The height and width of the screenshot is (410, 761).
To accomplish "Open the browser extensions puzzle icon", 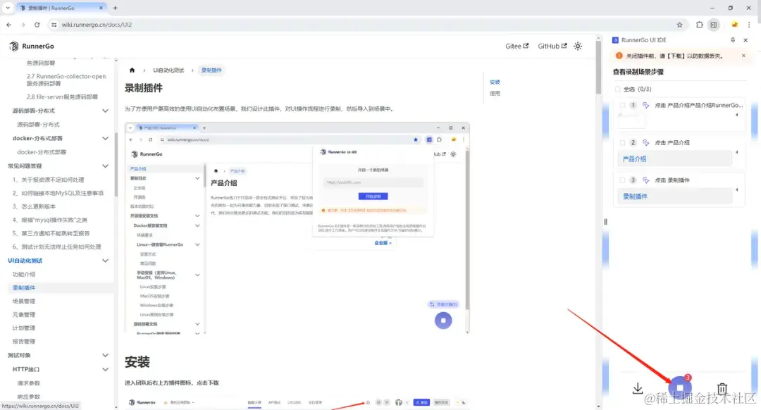I will click(700, 25).
